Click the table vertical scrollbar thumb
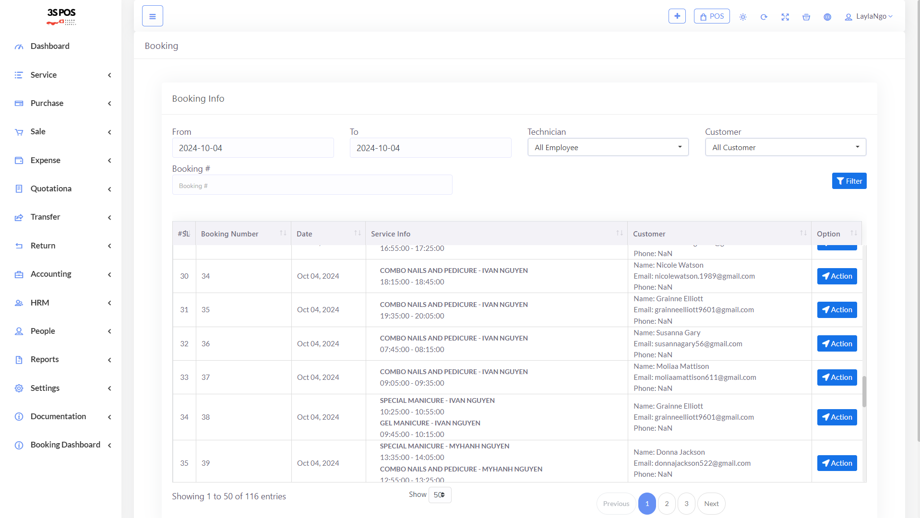This screenshot has width=920, height=518. [x=864, y=391]
